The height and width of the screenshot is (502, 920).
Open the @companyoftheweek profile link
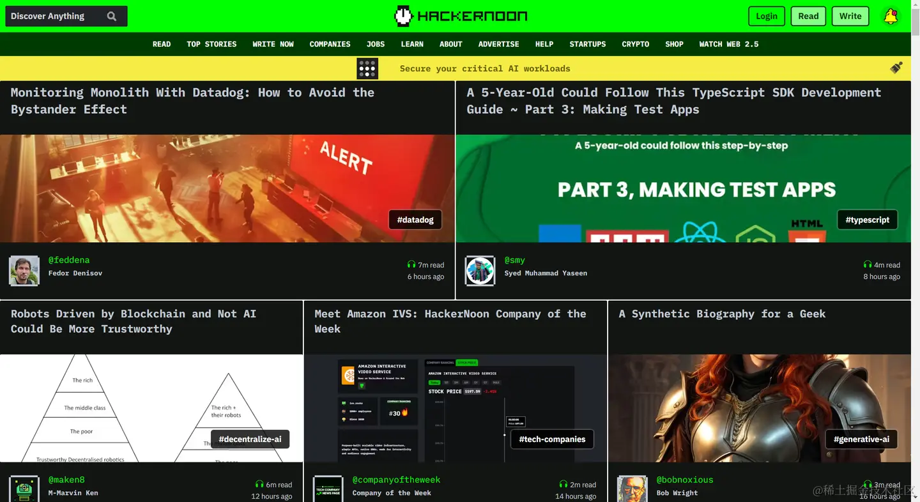(396, 480)
